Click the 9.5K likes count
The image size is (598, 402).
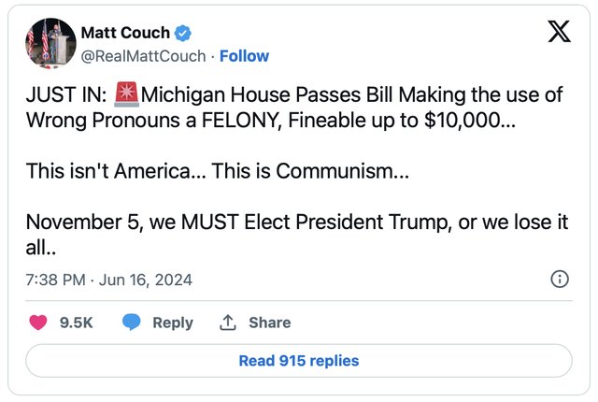tap(77, 323)
